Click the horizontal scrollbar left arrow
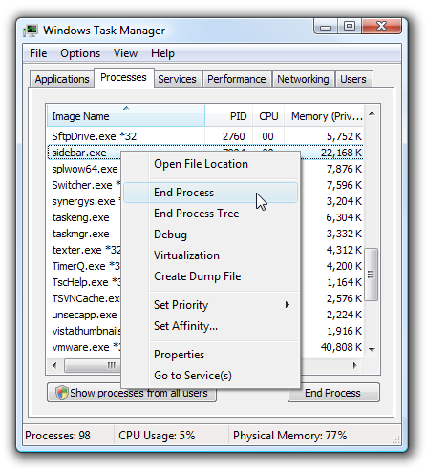Image resolution: width=426 pixels, height=469 pixels. [x=54, y=365]
